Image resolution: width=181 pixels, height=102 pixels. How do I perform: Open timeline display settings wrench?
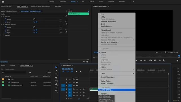[80, 72]
